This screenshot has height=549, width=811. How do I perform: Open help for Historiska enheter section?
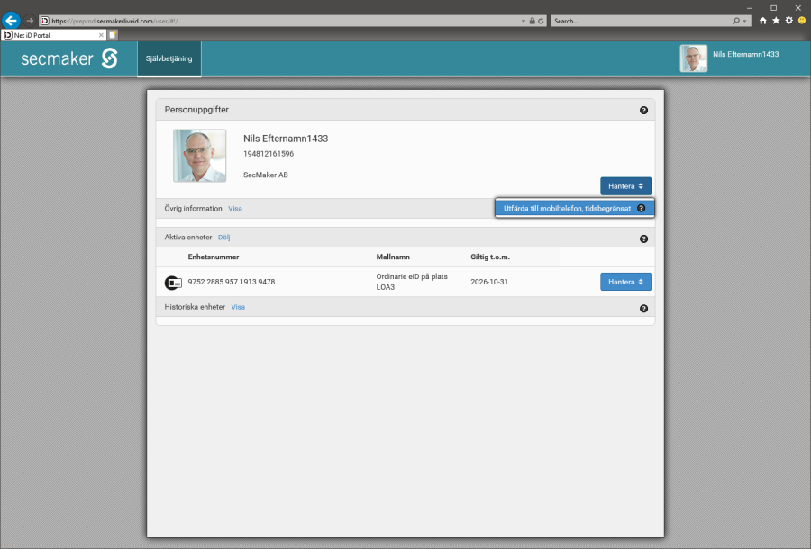coord(643,309)
